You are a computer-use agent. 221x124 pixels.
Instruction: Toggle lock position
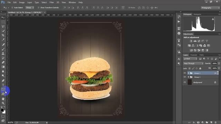tap(196, 68)
